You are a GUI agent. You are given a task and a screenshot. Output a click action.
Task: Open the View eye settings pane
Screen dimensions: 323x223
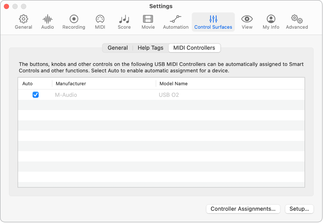click(x=247, y=22)
